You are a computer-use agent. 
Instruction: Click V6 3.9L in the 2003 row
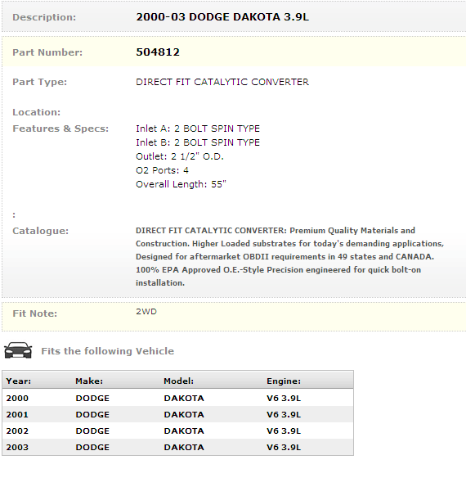coord(284,448)
